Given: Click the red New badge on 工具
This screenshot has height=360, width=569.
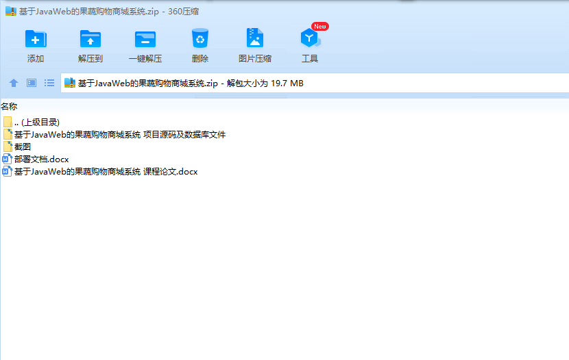Looking at the screenshot, I should point(319,27).
